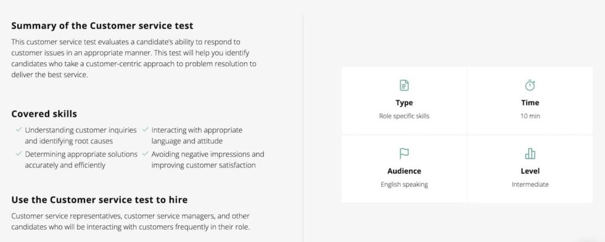
Task: Click the stopwatch icon above Time
Action: click(x=530, y=85)
